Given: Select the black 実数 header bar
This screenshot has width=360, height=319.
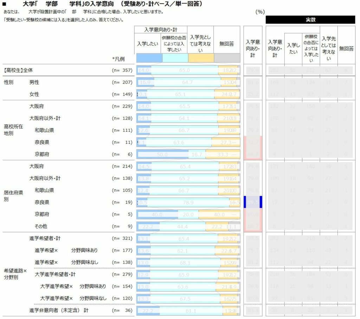Looking at the screenshot, I should click(310, 20).
